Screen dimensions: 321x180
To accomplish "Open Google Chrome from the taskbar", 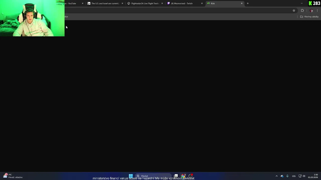I will [183, 176].
